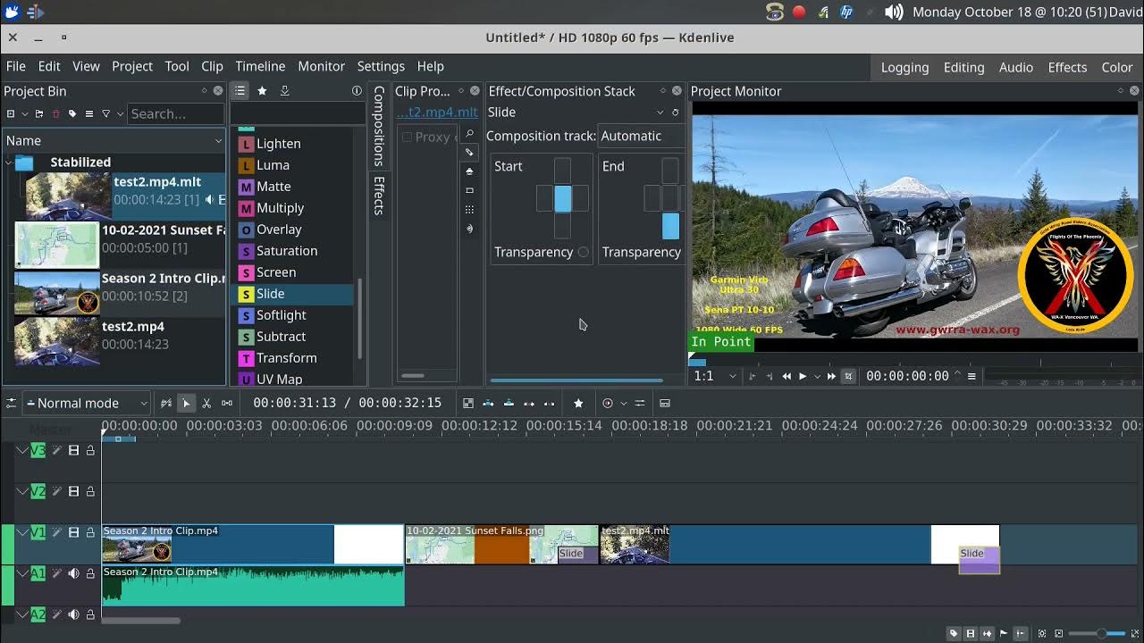Switch to main compositions list view icon

[240, 91]
